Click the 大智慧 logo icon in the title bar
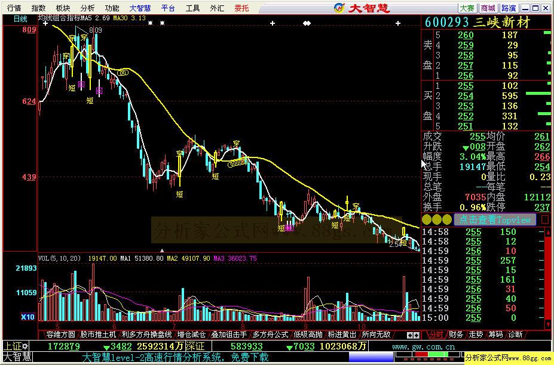Viewport: 554px width, 365px height. pos(339,8)
